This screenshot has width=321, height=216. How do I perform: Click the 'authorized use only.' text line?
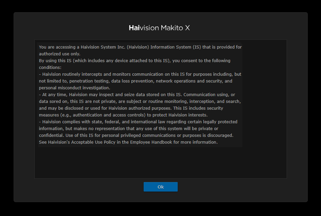(60, 54)
